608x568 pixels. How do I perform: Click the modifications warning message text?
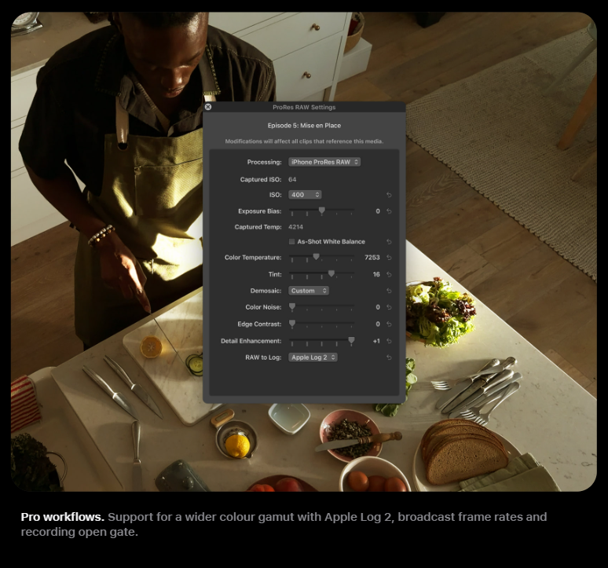(304, 141)
